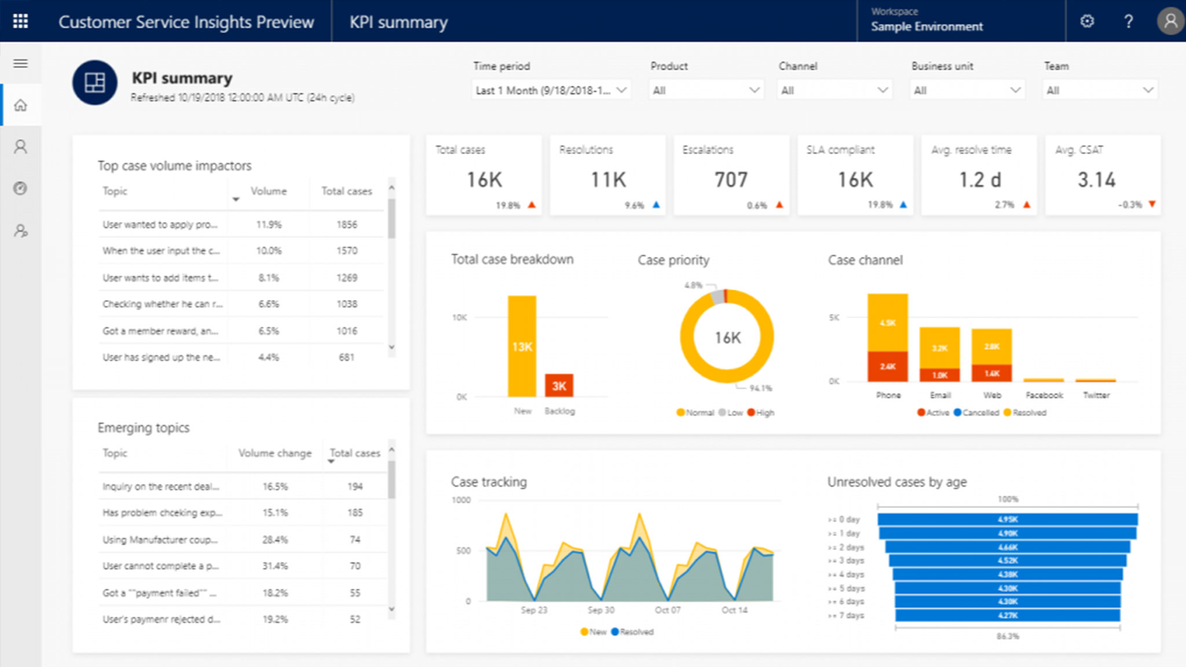1186x667 pixels.
Task: Open the app launcher waffle icon
Action: (20, 21)
